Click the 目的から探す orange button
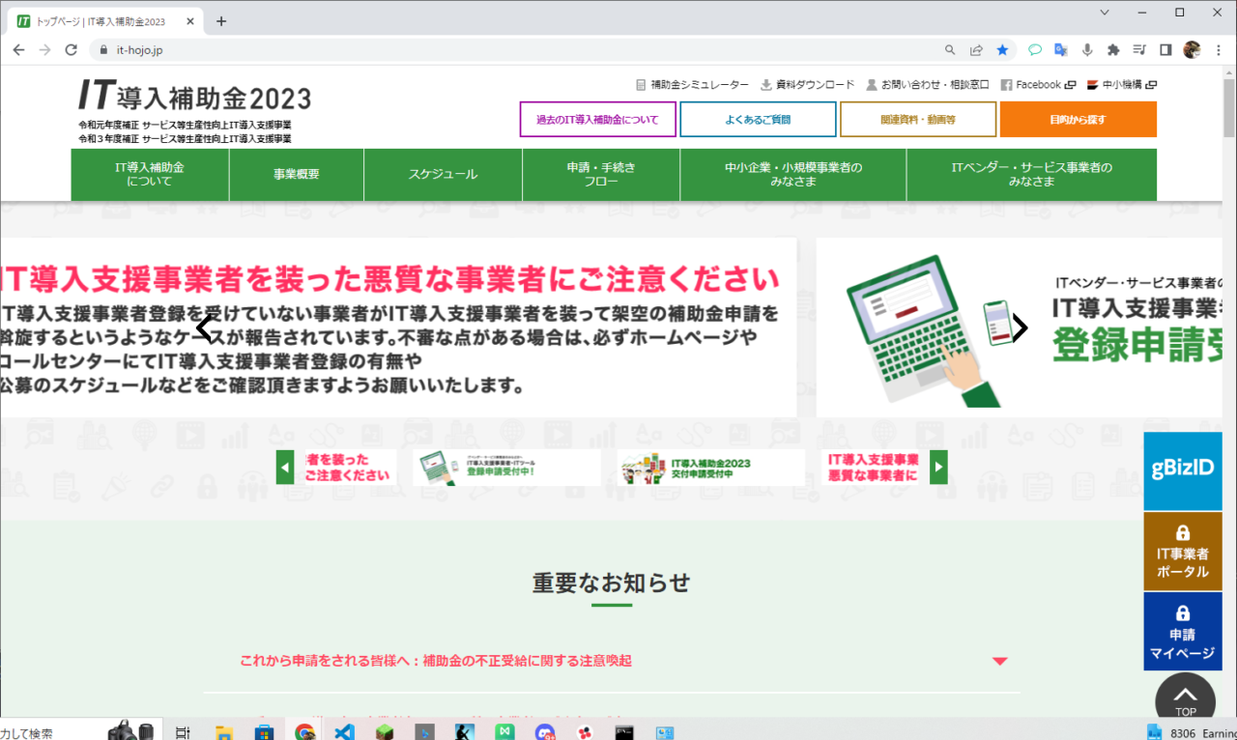This screenshot has width=1237, height=740. (1078, 120)
